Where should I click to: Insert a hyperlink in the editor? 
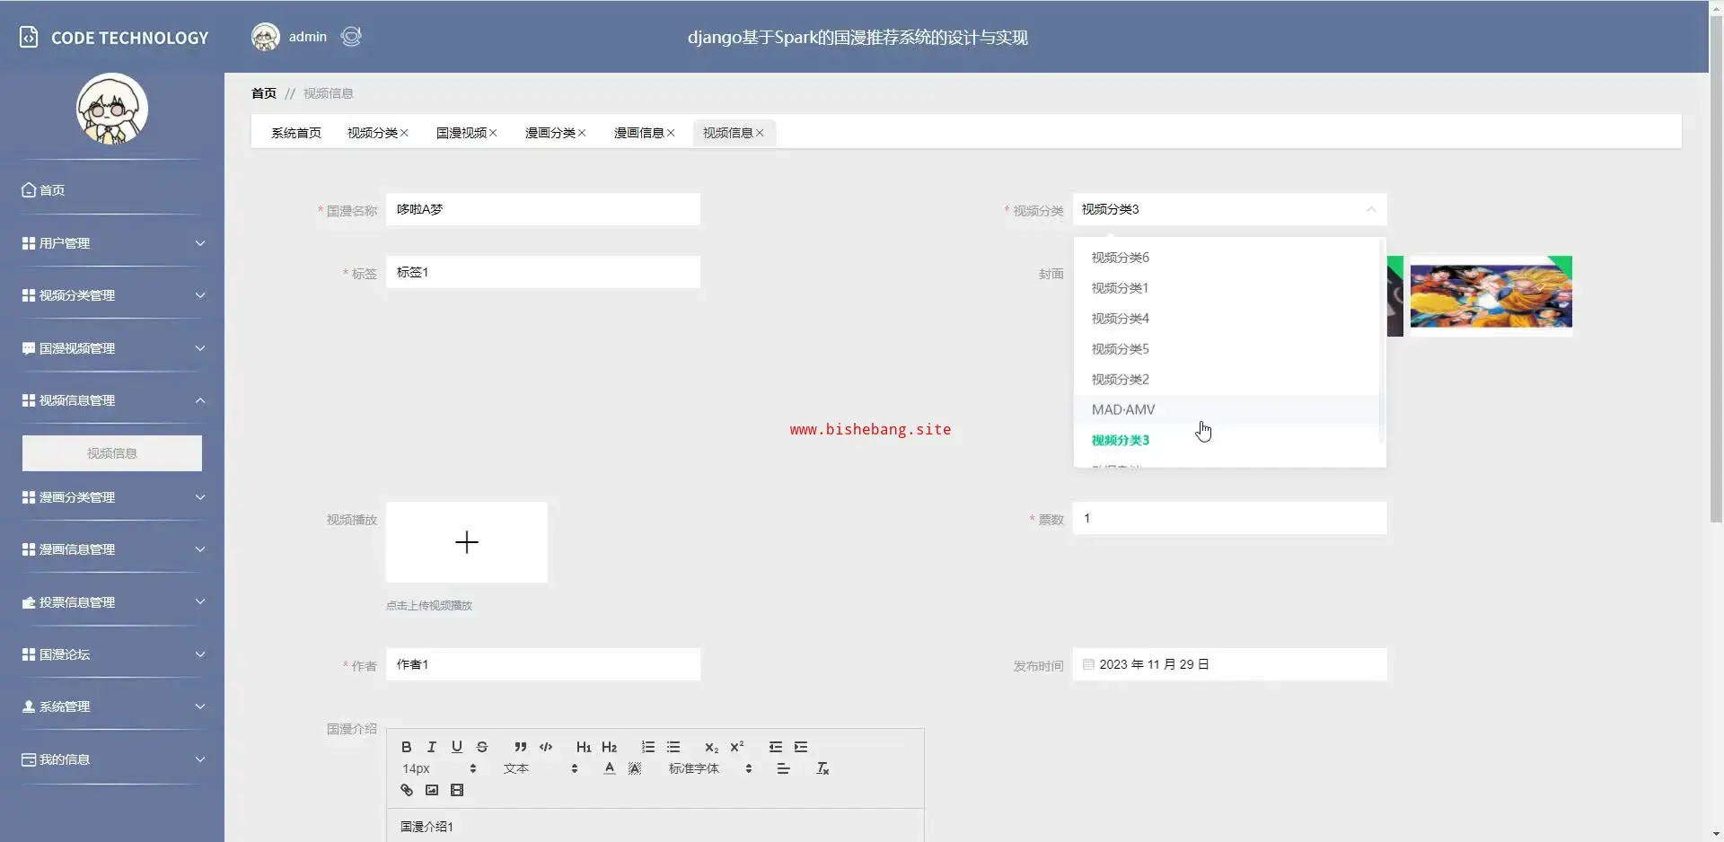tap(407, 790)
